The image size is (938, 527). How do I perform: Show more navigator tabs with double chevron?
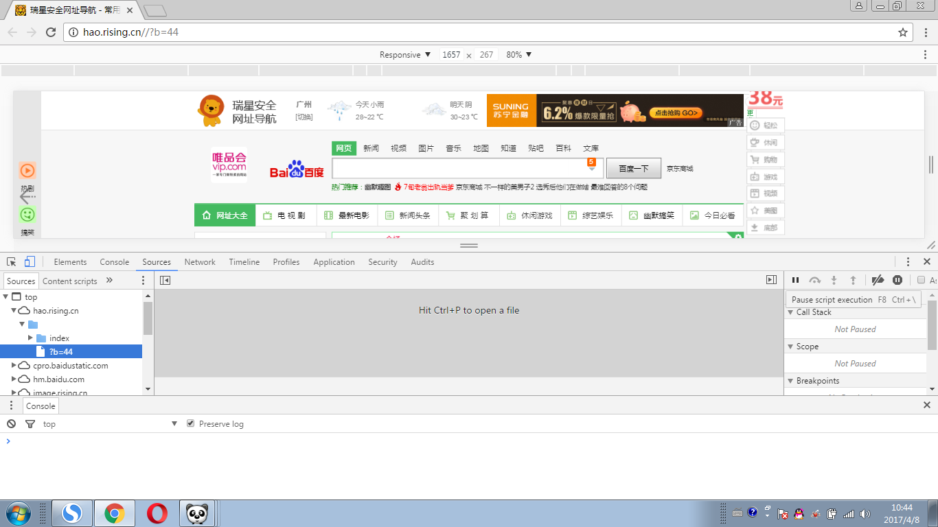pyautogui.click(x=109, y=280)
